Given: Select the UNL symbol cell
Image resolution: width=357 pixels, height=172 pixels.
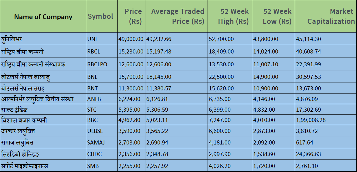Looking at the screenshot, I should pos(93,39).
